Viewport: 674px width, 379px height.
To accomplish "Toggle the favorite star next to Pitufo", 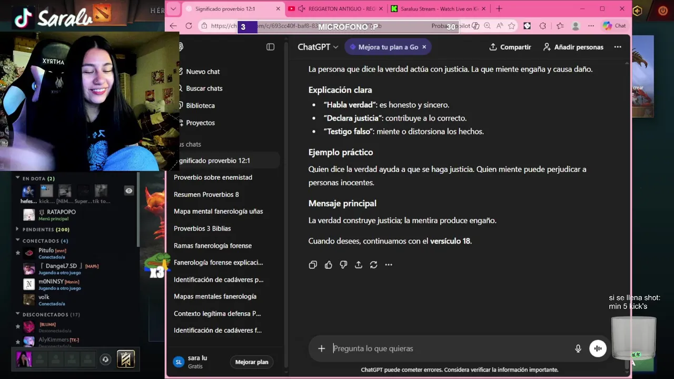I will tap(18, 253).
